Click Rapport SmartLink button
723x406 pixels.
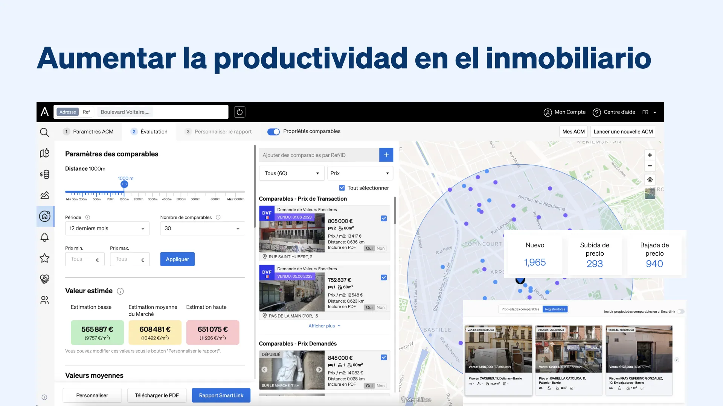click(x=221, y=395)
